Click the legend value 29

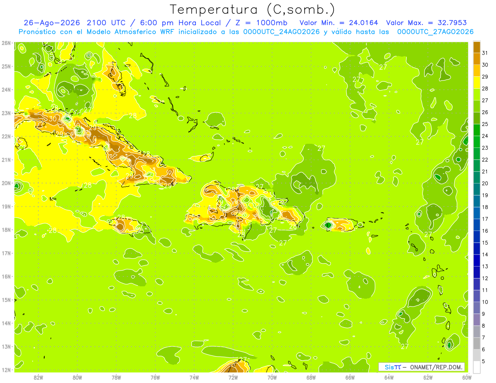point(486,77)
